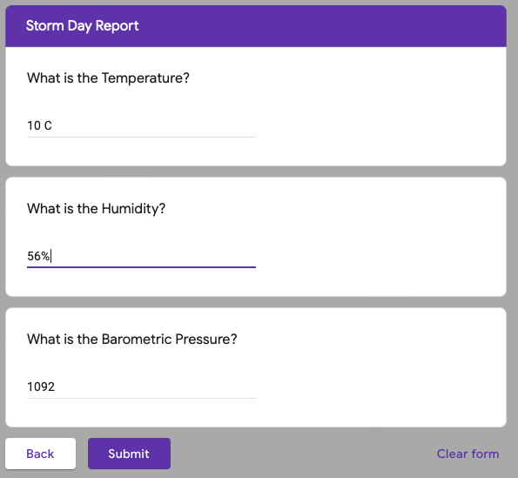Click empty area of Humidity card

[380, 238]
